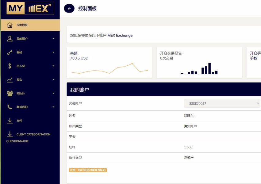Image resolution: width=261 pixels, height=184 pixels.
Task: Click the MY MEX logo
Action: pyautogui.click(x=30, y=8)
